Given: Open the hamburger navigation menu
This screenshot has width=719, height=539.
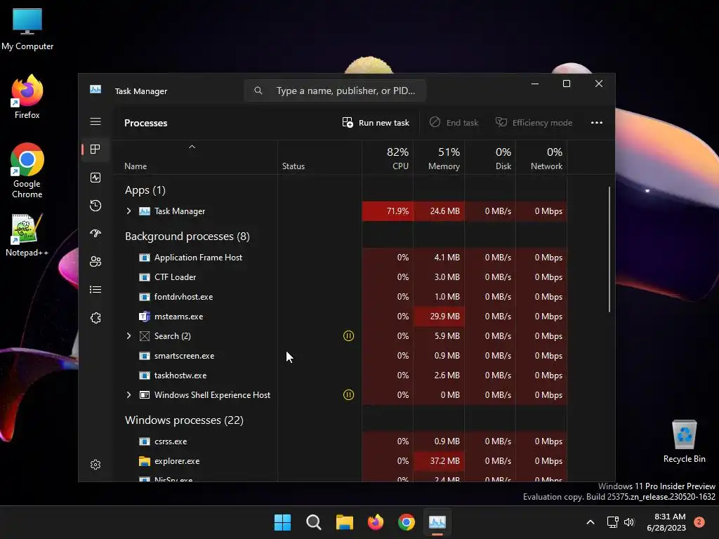Looking at the screenshot, I should click(x=95, y=121).
